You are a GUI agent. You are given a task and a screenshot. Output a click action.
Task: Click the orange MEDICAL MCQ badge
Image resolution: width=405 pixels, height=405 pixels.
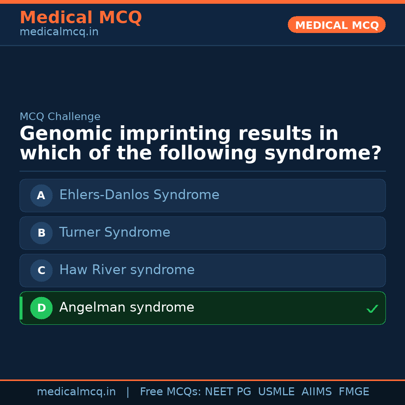pyautogui.click(x=336, y=25)
